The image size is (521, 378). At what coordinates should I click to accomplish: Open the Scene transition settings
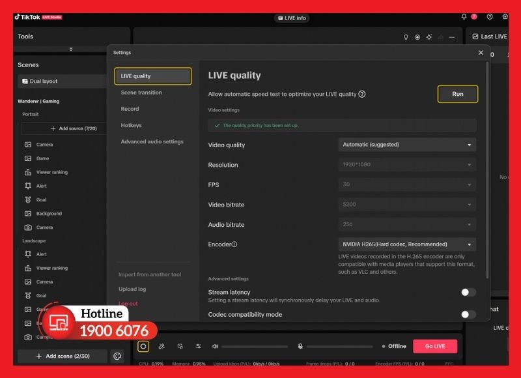click(141, 93)
